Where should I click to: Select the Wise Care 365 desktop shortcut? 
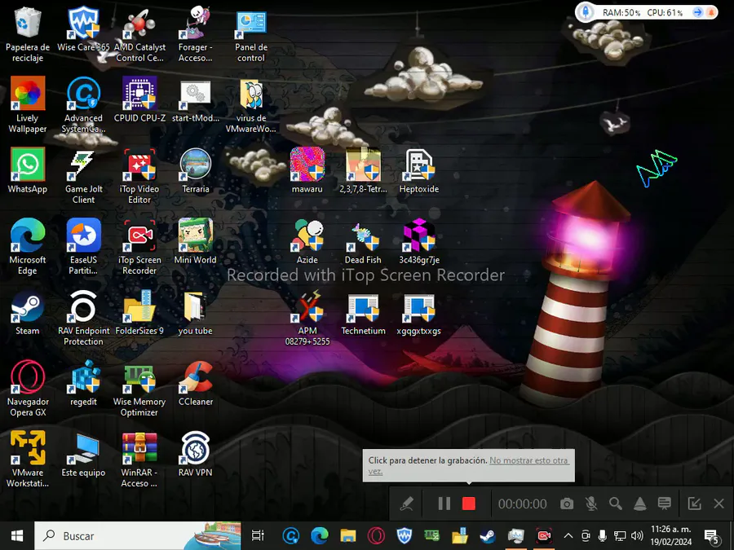[83, 29]
